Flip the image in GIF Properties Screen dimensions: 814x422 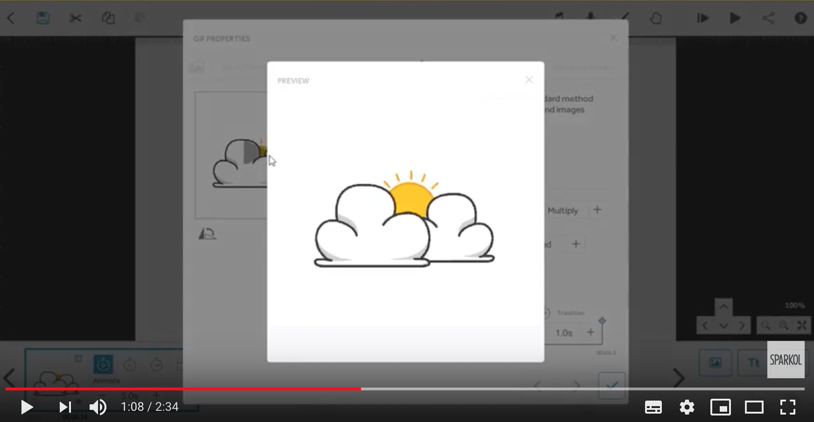207,234
